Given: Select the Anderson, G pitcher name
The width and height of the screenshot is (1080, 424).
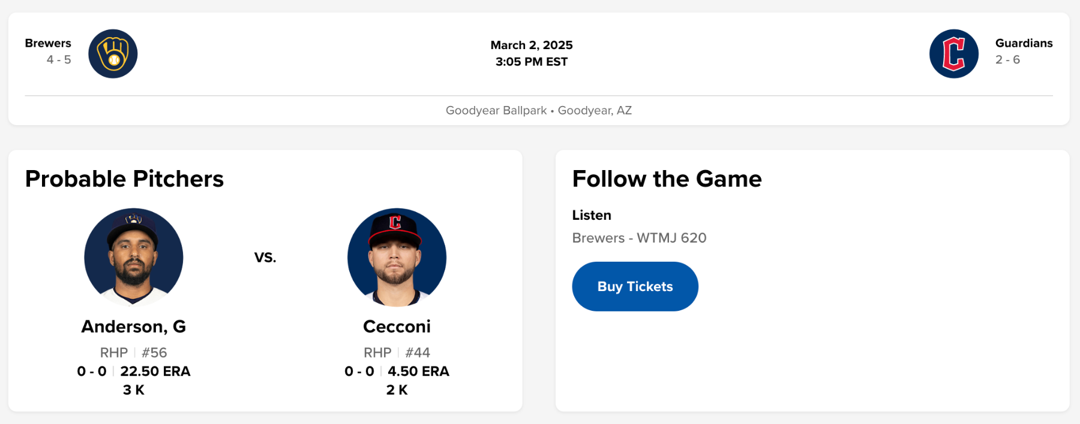Looking at the screenshot, I should [134, 326].
